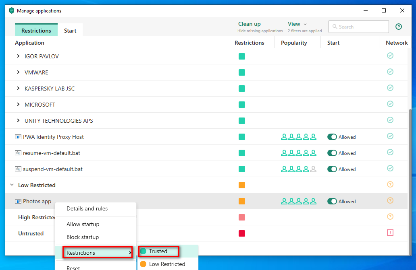416x270 pixels.
Task: Click the resume-vm-default.bat file icon
Action: click(x=18, y=153)
